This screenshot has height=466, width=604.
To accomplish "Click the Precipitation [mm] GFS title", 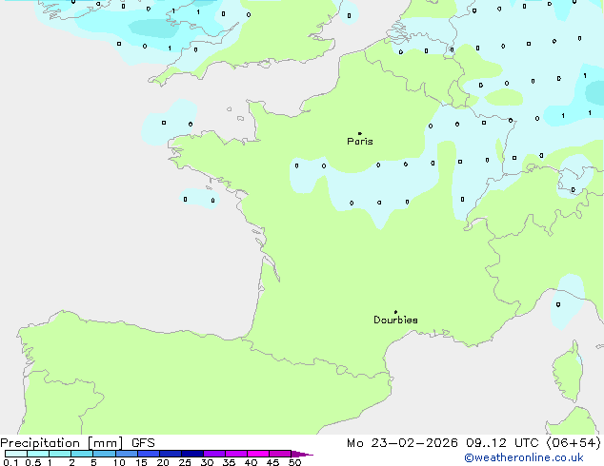I will 77,443.
